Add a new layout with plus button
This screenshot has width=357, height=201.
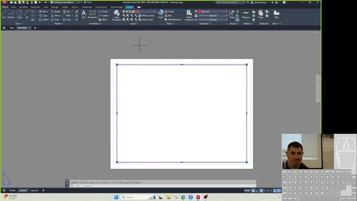click(x=44, y=190)
